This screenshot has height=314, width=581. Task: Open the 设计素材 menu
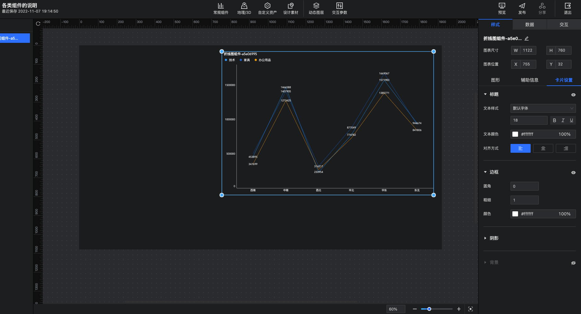click(291, 9)
